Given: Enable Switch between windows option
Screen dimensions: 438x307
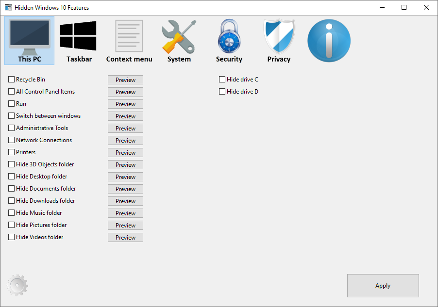Looking at the screenshot, I should click(x=12, y=116).
